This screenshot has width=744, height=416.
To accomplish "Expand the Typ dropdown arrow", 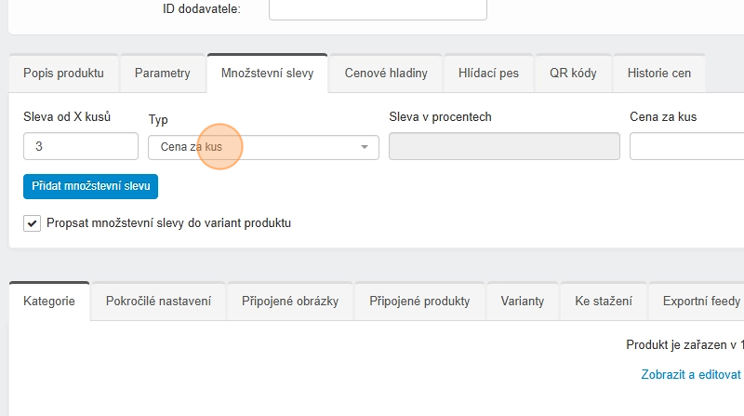I will (365, 147).
